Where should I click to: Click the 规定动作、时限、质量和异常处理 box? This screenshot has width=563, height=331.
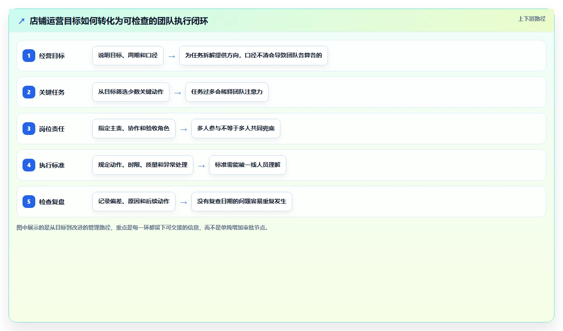pyautogui.click(x=143, y=165)
